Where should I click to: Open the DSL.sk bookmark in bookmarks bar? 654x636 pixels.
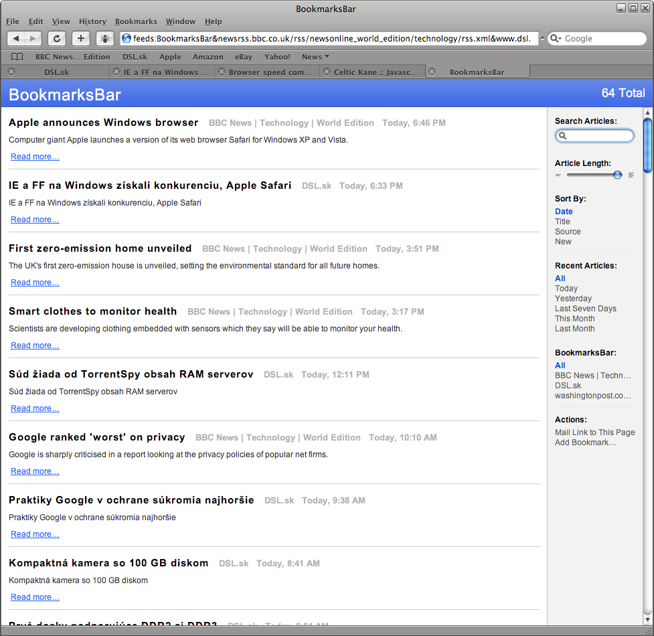pyautogui.click(x=135, y=57)
